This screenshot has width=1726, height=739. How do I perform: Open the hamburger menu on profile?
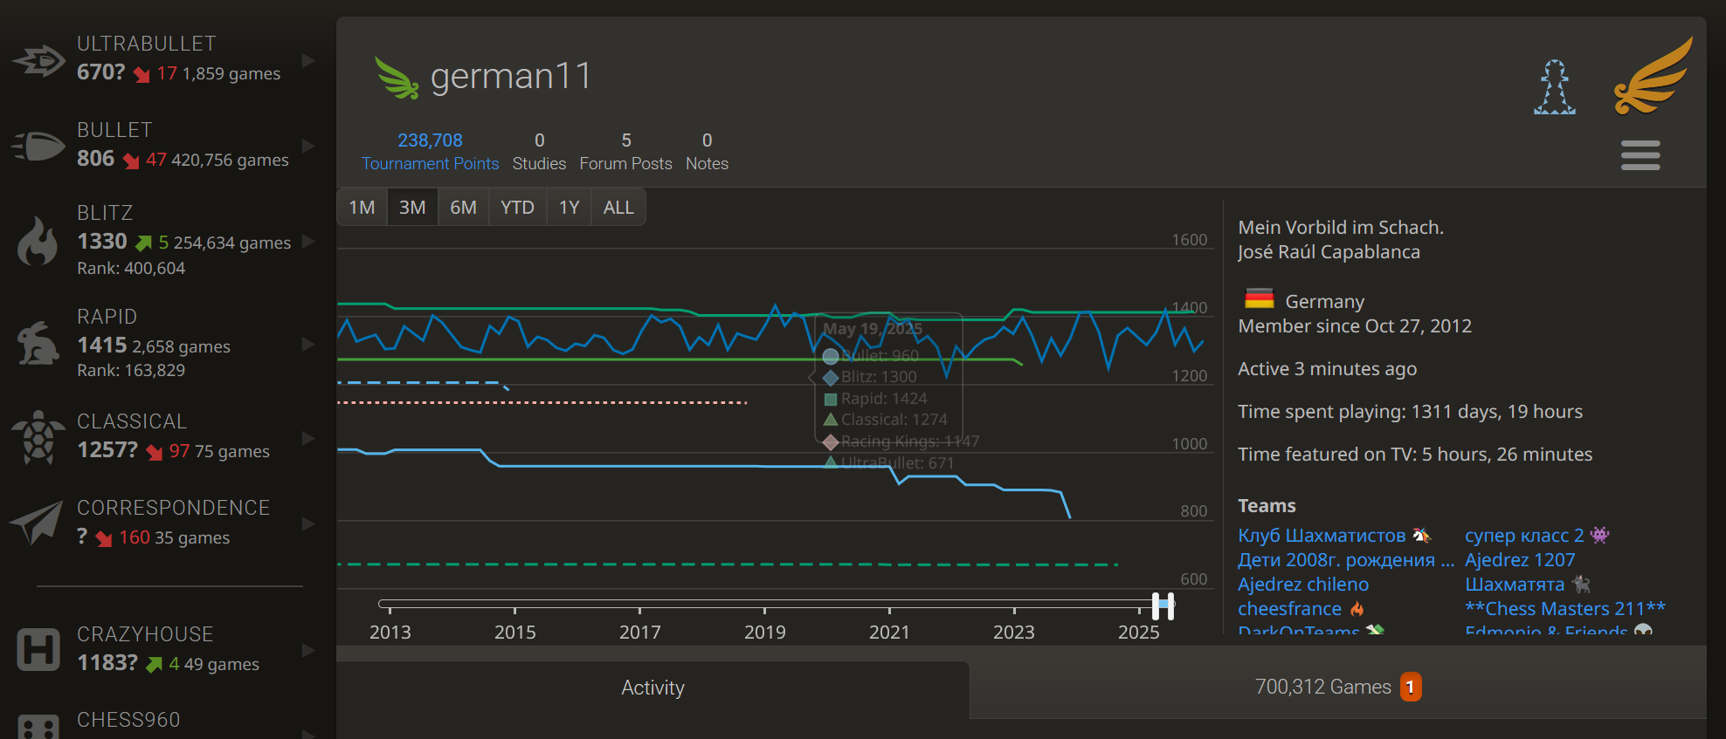pyautogui.click(x=1640, y=155)
